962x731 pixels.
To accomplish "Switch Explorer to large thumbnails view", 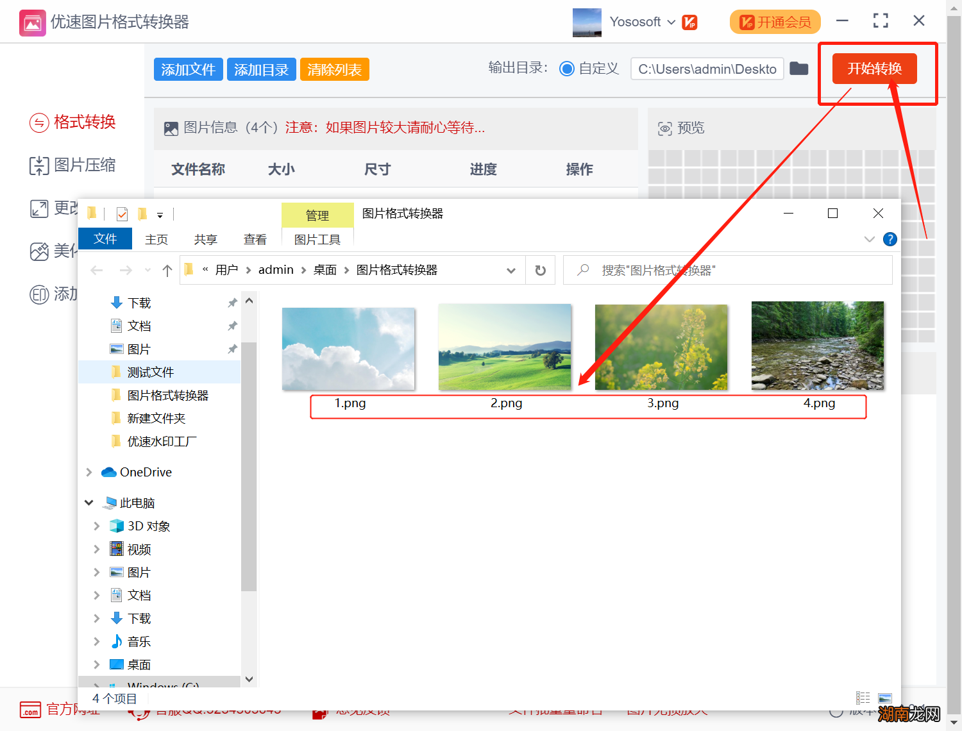I will pos(885,698).
